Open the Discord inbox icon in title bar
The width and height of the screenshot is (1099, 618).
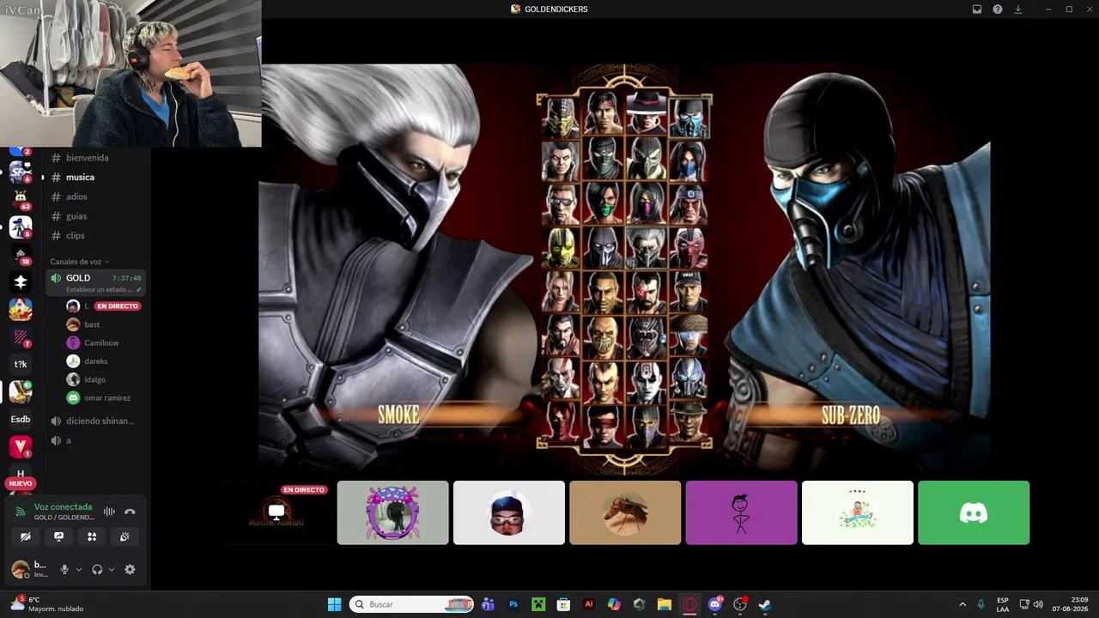[x=977, y=9]
